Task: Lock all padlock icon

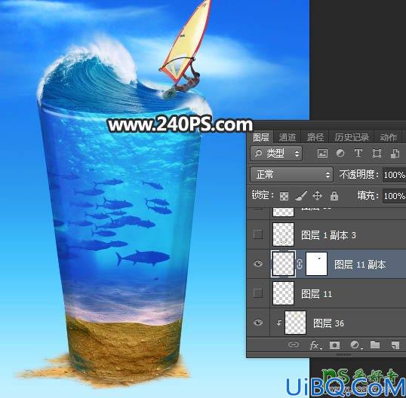Action: (334, 196)
